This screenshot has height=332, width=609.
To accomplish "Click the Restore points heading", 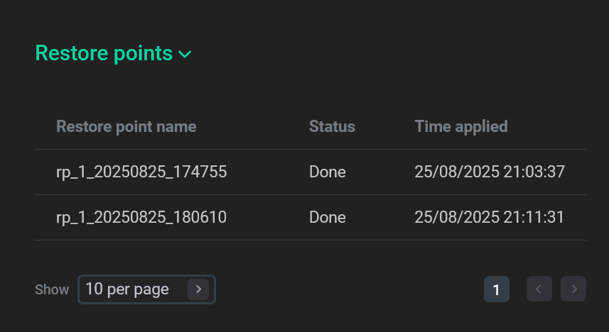I will click(x=104, y=53).
